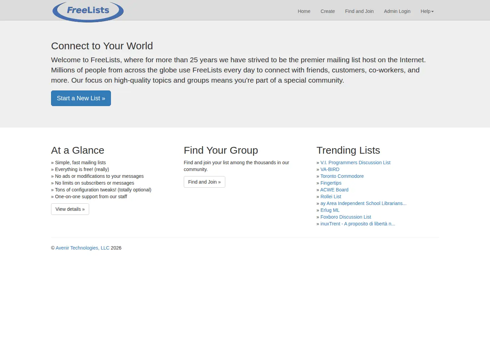
Task: Click the Connect to Your World heading
Action: [x=102, y=46]
